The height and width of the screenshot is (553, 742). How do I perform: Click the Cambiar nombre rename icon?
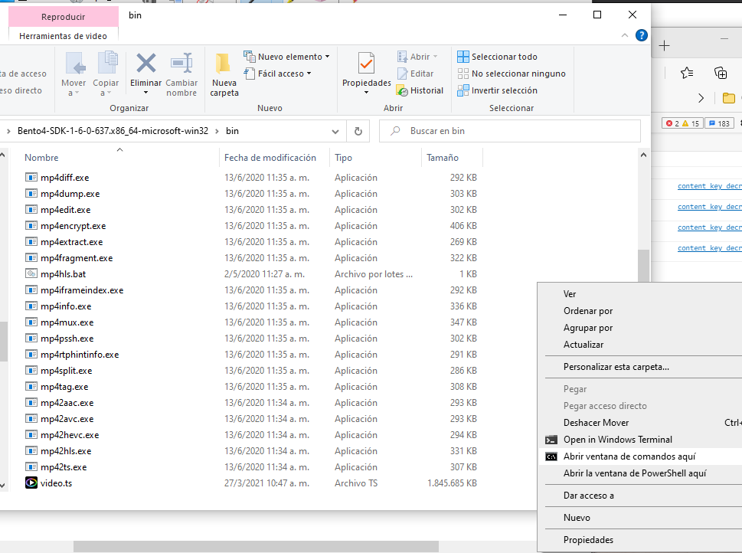(181, 64)
